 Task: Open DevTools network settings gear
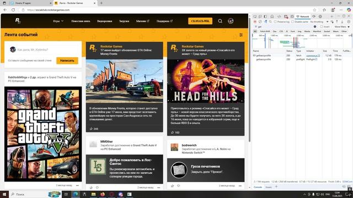pyautogui.click(x=349, y=22)
